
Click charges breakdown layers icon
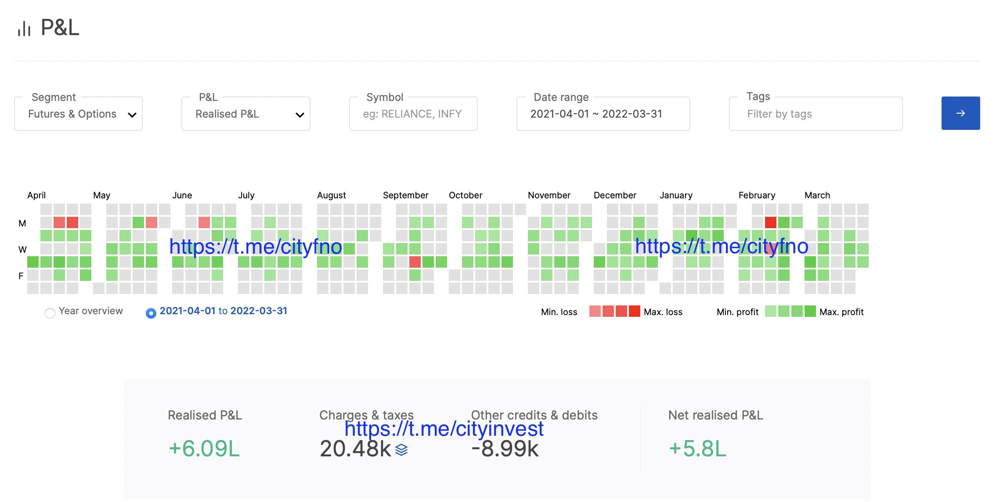401,450
